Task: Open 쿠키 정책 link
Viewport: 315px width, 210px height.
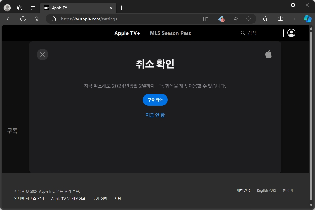Action: point(100,199)
